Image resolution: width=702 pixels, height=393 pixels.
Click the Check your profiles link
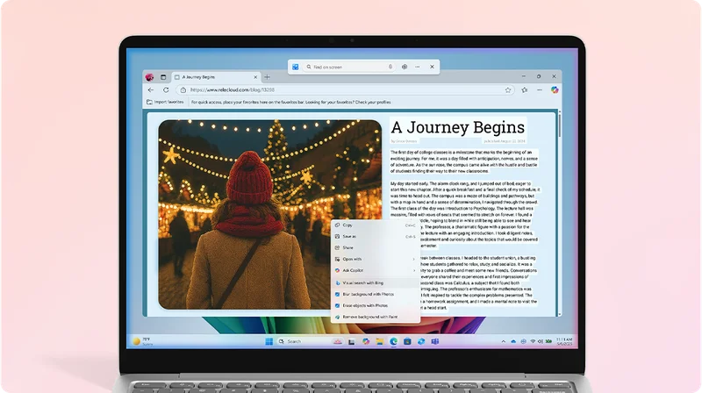click(372, 102)
